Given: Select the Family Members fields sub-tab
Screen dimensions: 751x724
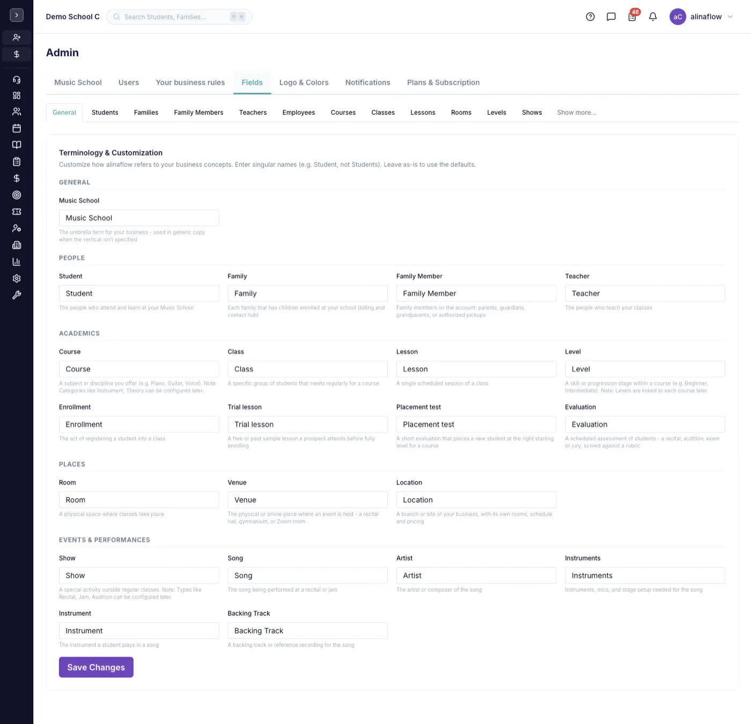Looking at the screenshot, I should pos(198,113).
